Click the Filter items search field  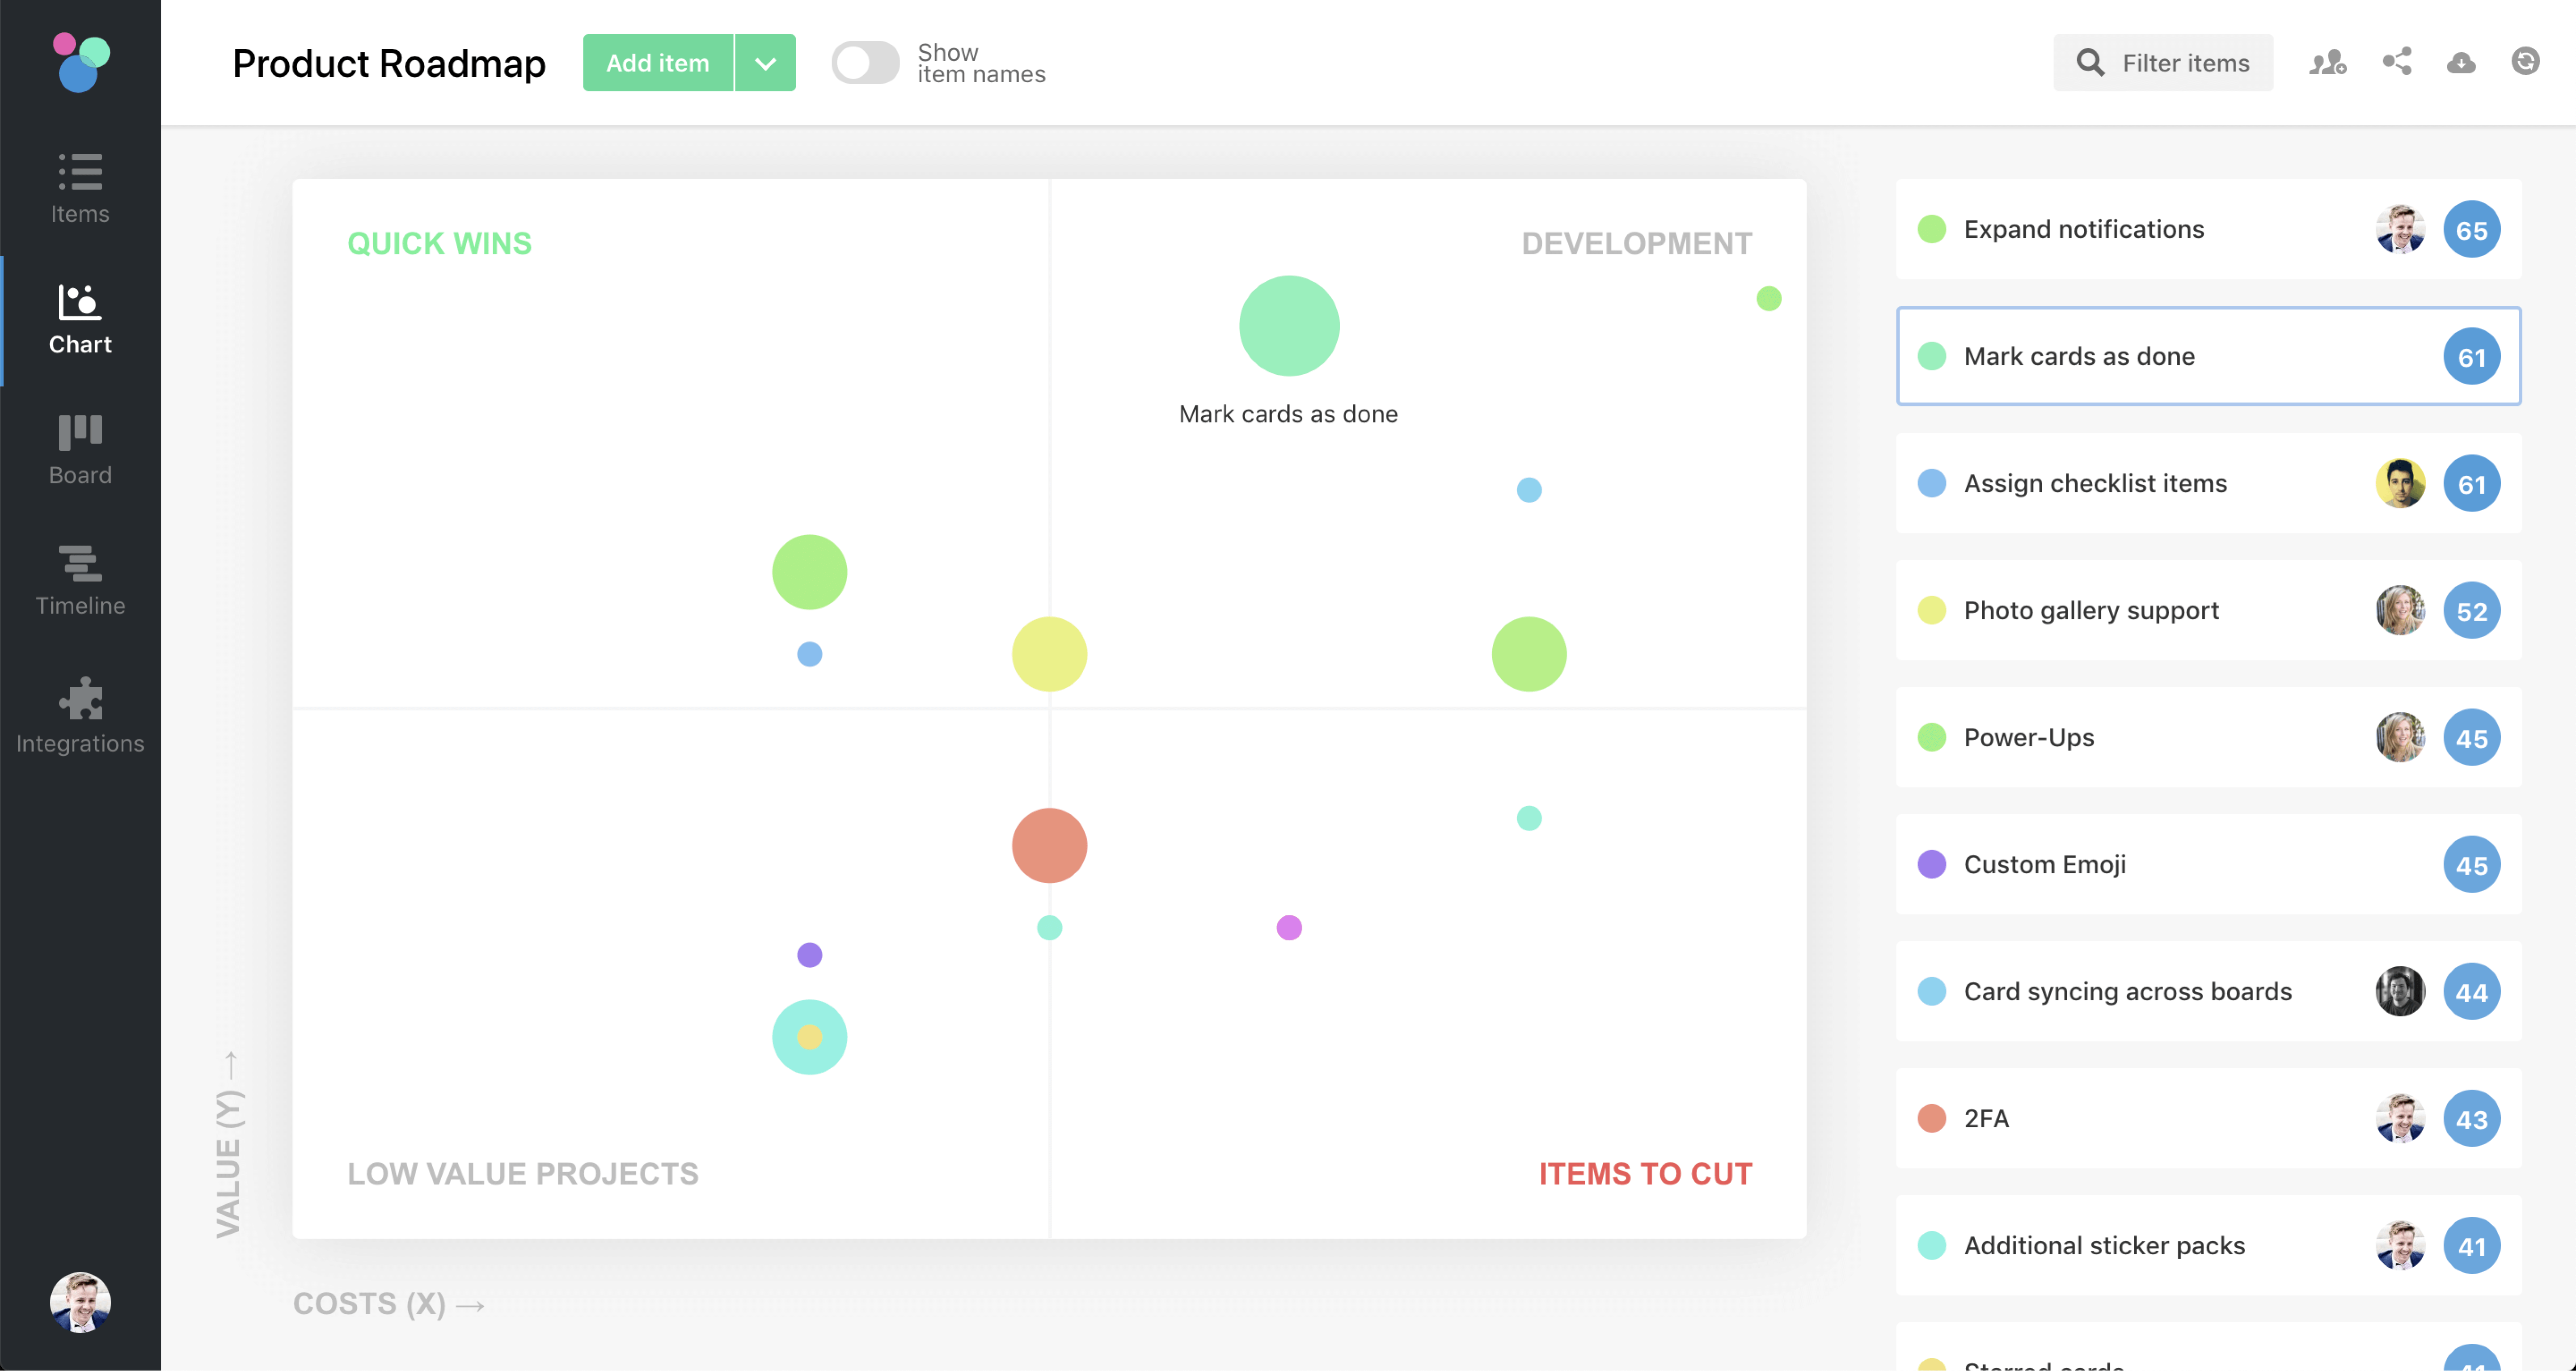tap(2163, 63)
